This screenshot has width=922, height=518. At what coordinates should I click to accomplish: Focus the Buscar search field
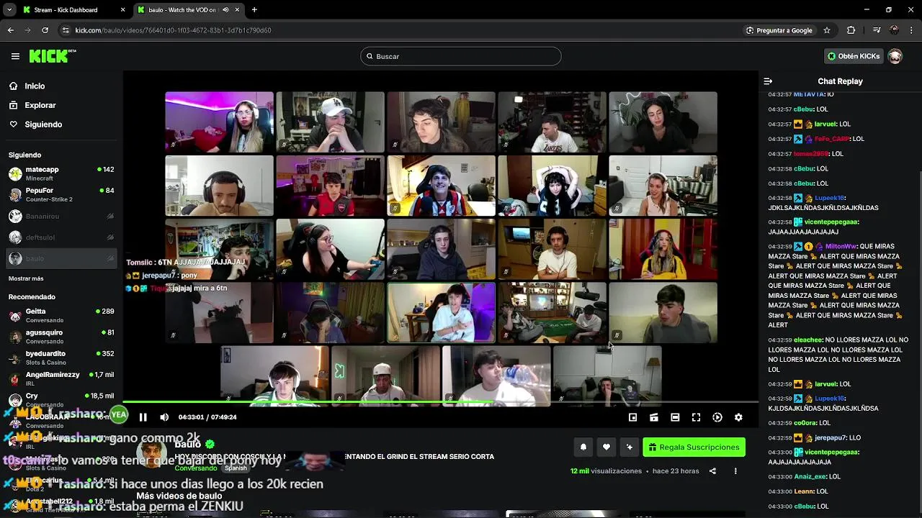tap(461, 56)
